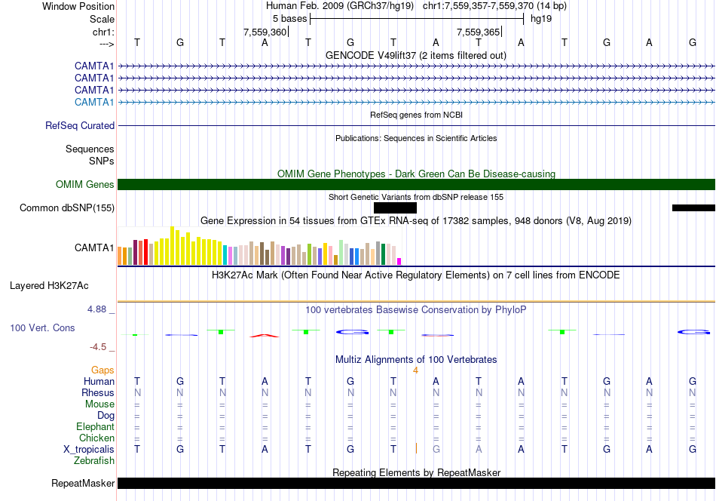Click the X_tropicalis alignment row label
Image resolution: width=716 pixels, height=501 pixels.
tap(89, 450)
